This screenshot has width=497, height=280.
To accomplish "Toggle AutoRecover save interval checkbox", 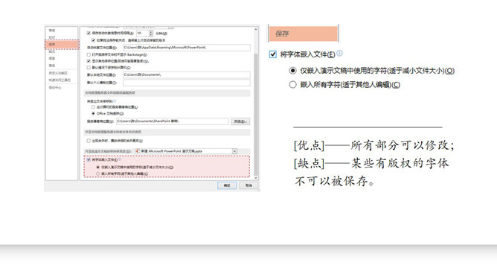I will pos(89,33).
